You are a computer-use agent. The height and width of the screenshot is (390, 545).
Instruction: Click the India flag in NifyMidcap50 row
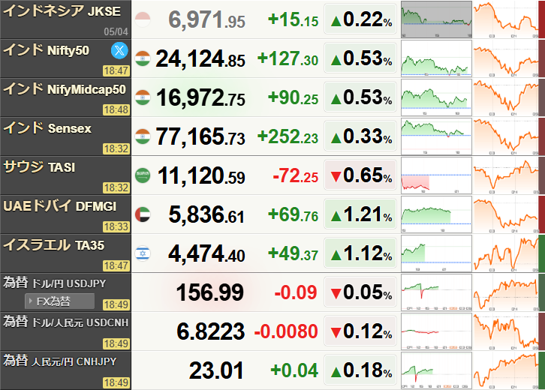pyautogui.click(x=143, y=97)
